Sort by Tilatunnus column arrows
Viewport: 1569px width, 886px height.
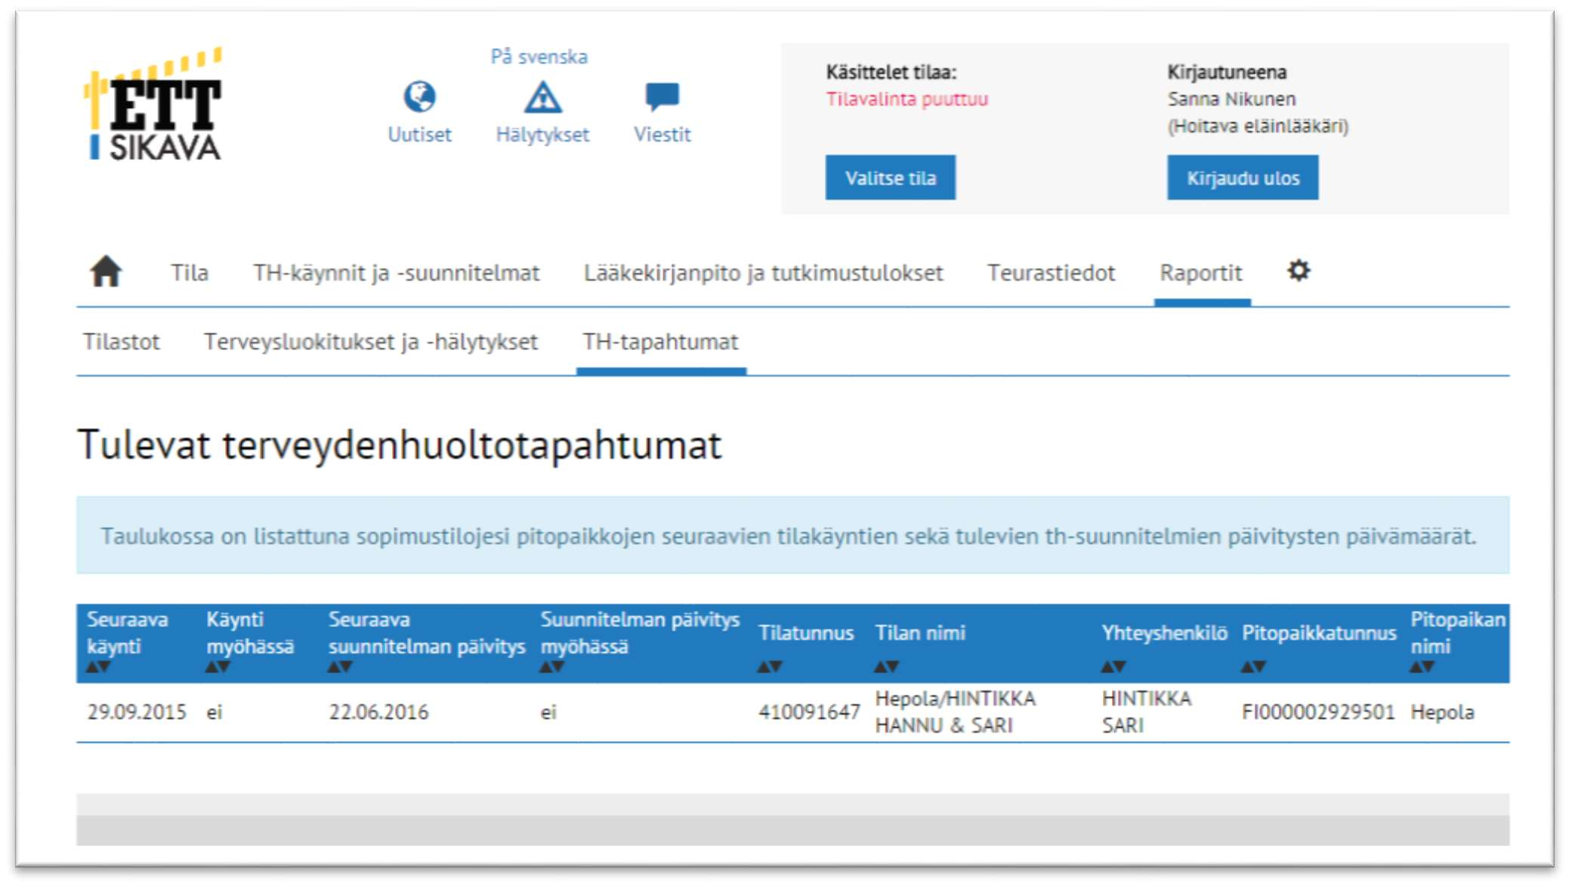click(x=770, y=667)
